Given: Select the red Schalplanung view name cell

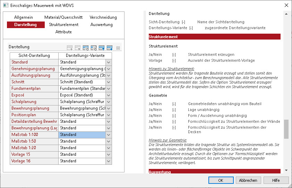Looking at the screenshot, I should tap(34, 102).
